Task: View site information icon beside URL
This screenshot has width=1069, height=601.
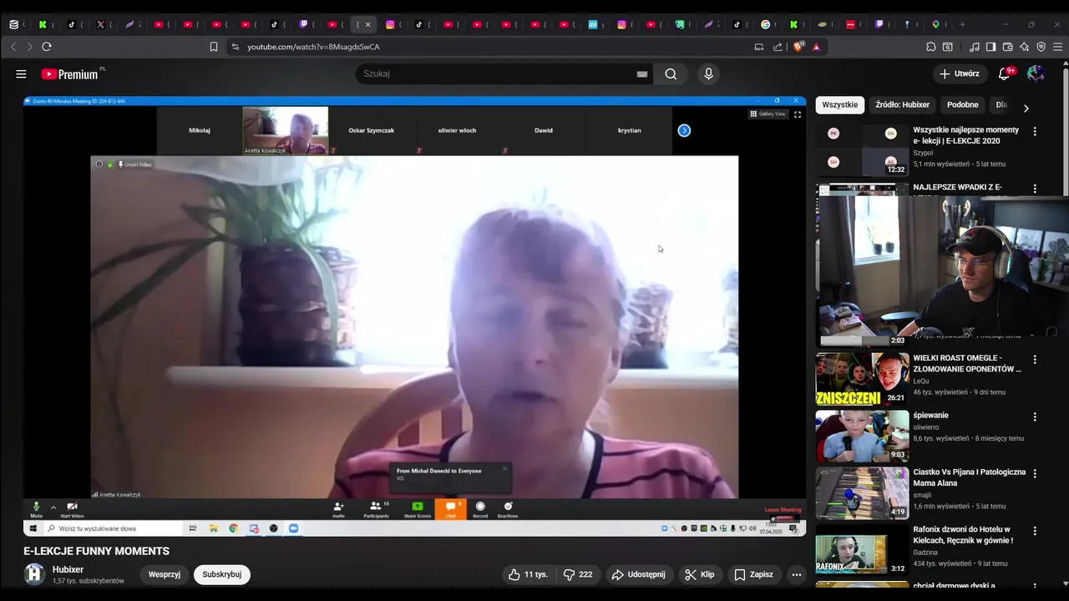Action: click(236, 47)
